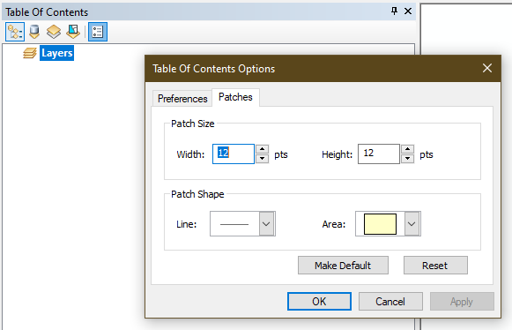Select the Layers tree item
Screen dimensions: 512x330
click(56, 53)
